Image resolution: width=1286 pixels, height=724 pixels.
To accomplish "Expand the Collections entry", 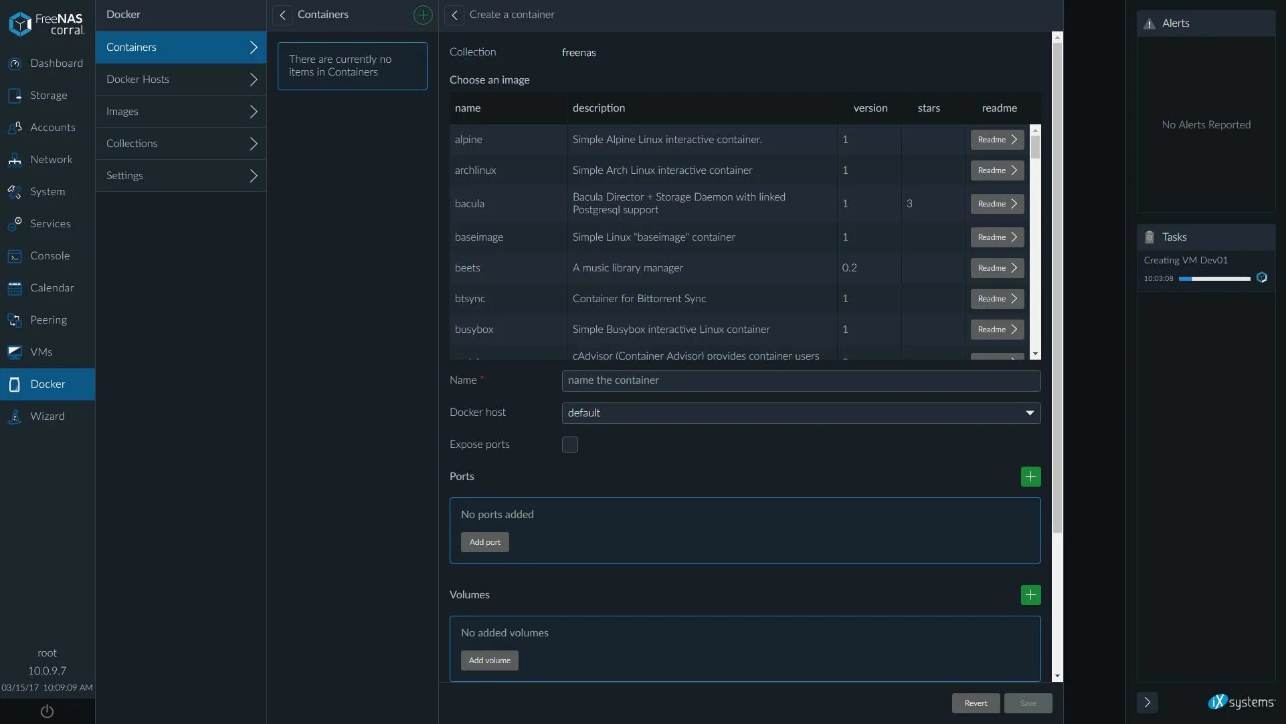I will click(x=181, y=143).
